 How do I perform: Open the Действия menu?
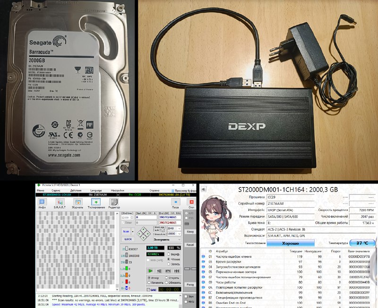click(x=76, y=191)
